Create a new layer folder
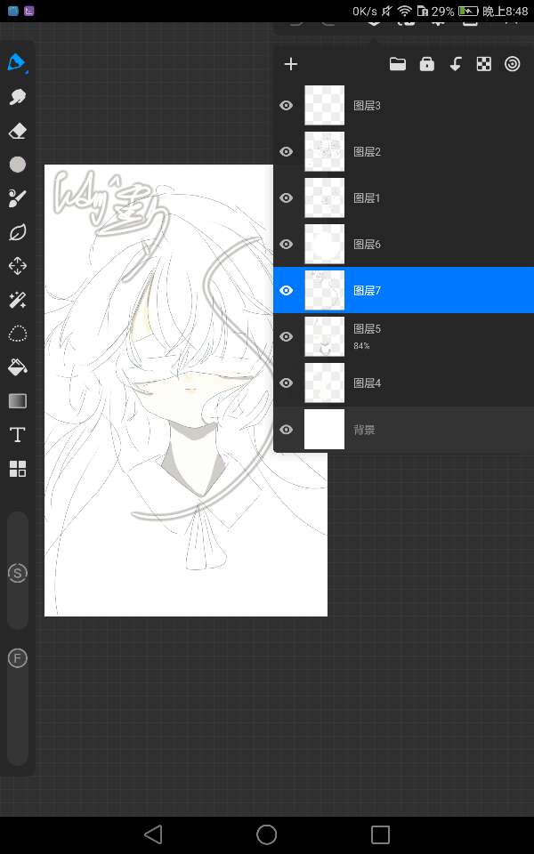Image resolution: width=534 pixels, height=854 pixels. pyautogui.click(x=398, y=64)
